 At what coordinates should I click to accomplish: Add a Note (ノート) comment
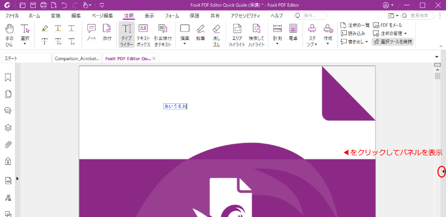(x=92, y=33)
